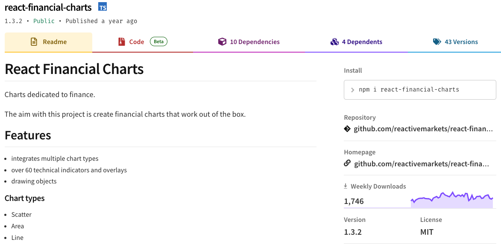501x245 pixels.
Task: Click the drawing objects list item
Action: tap(34, 181)
